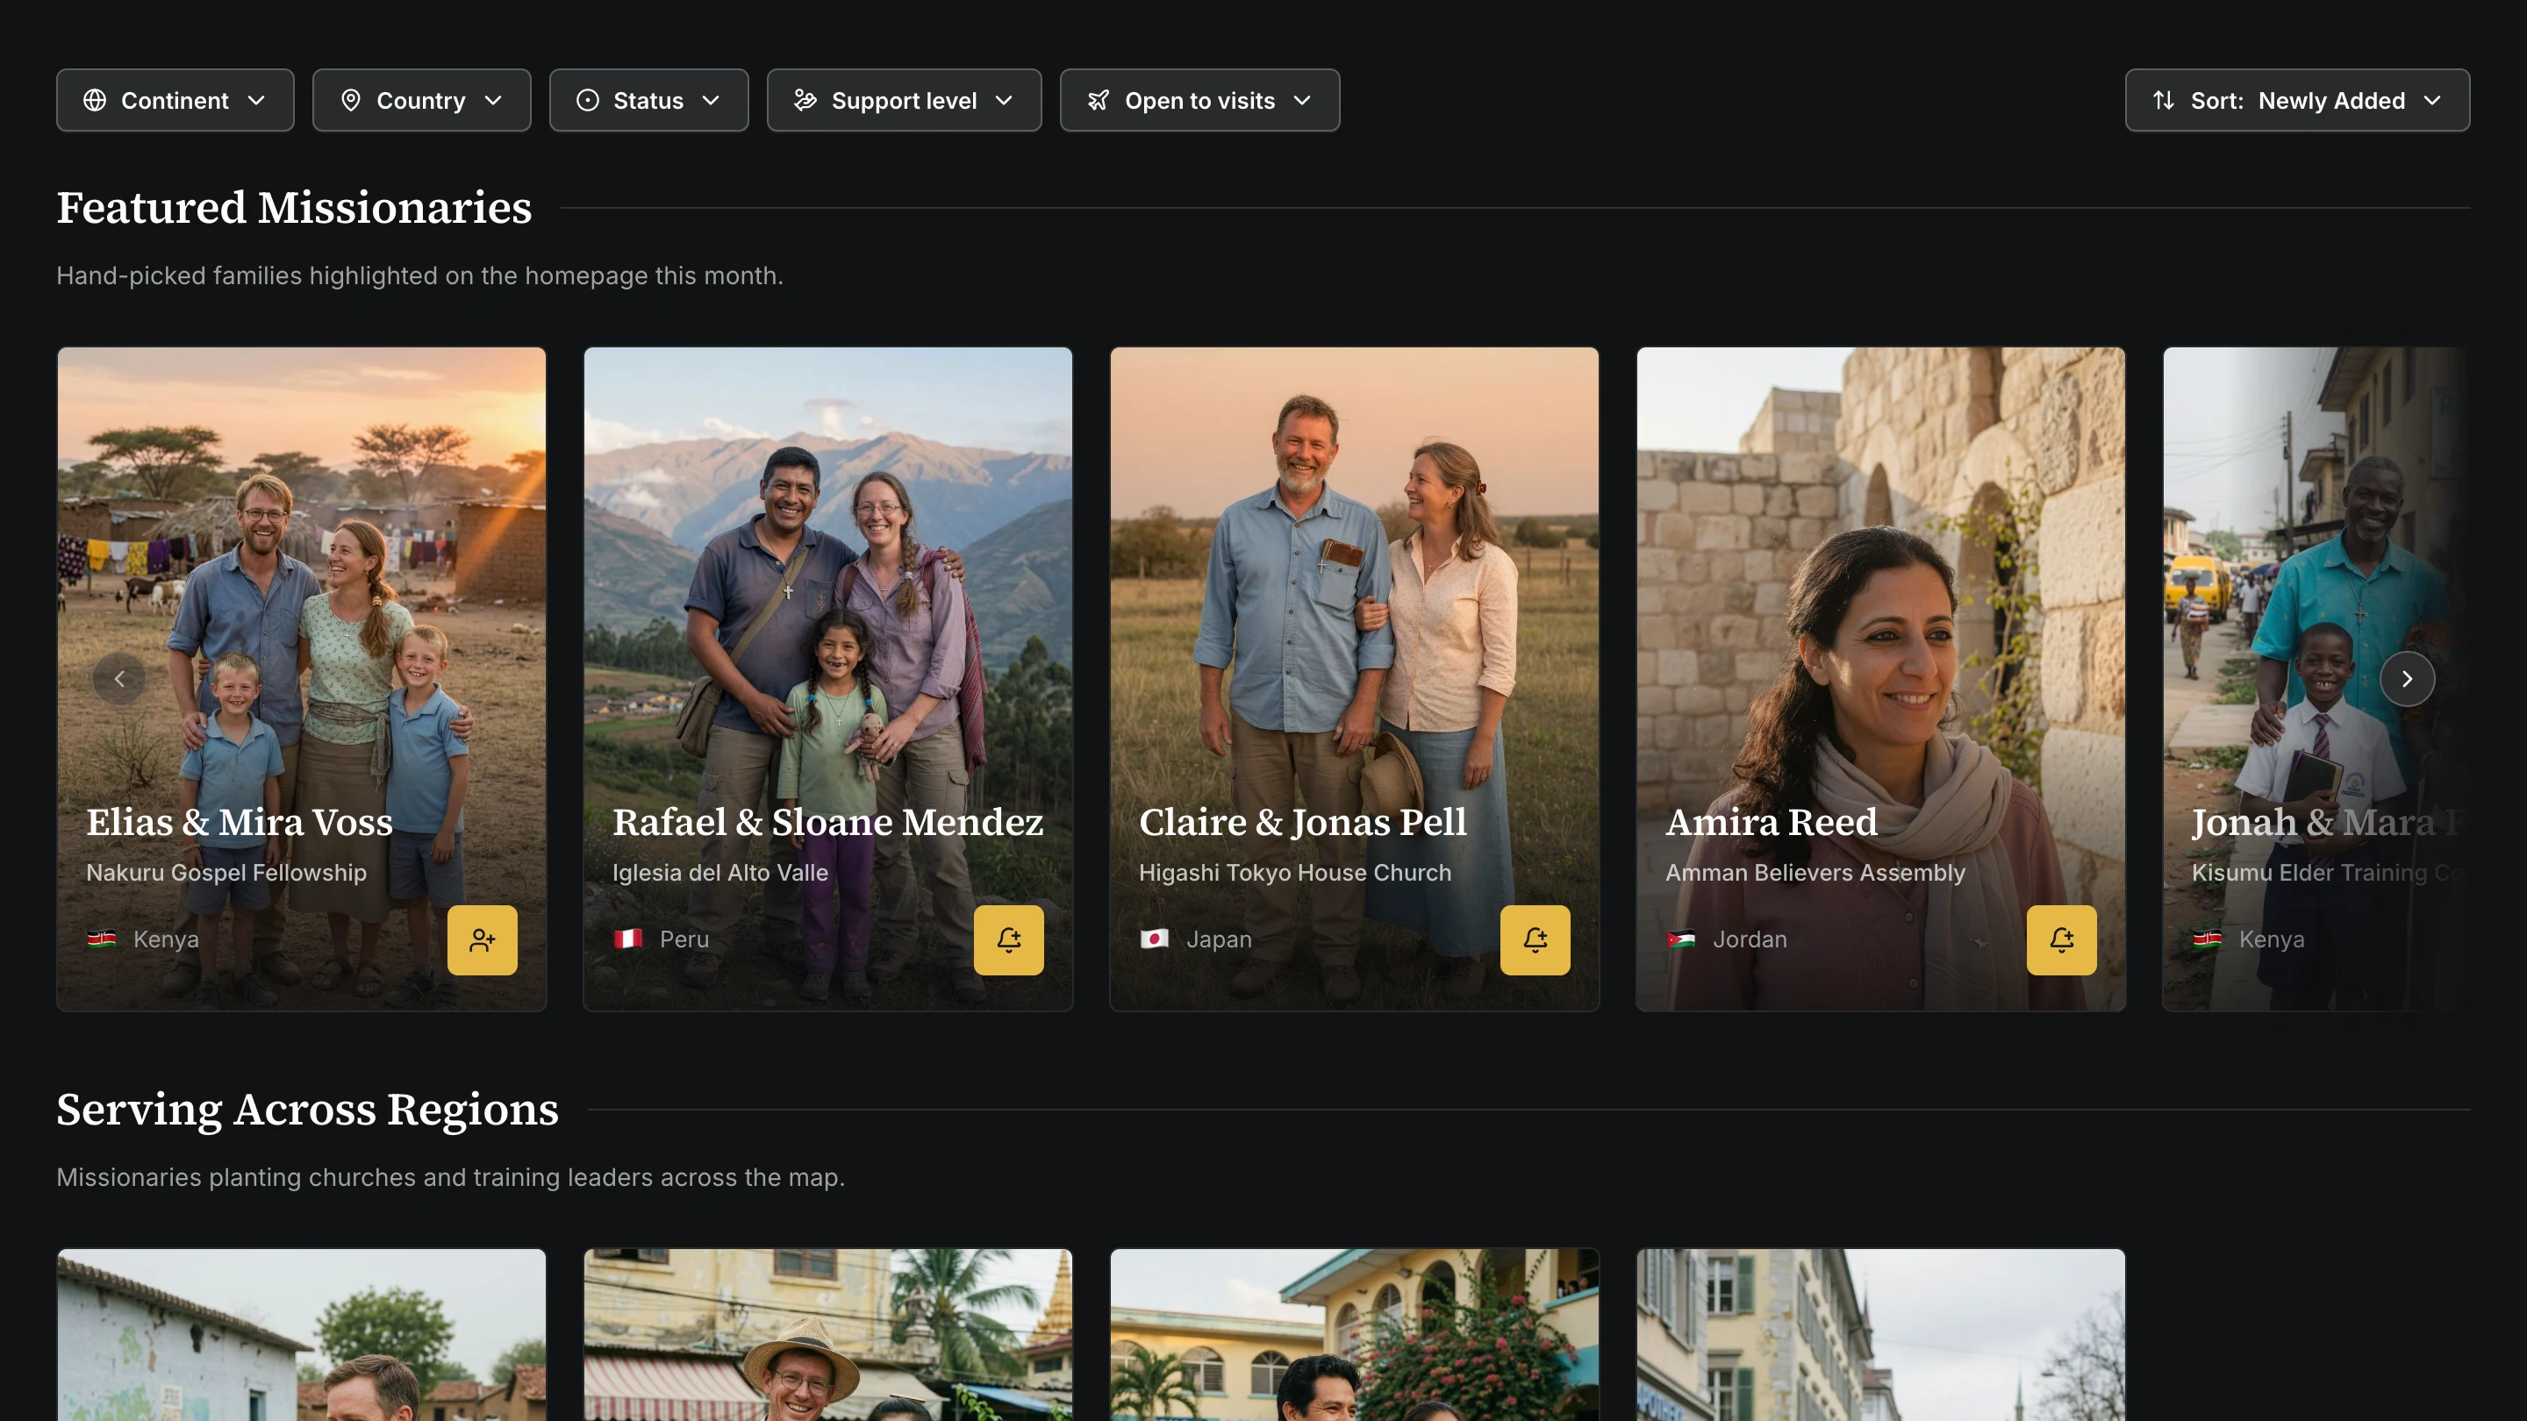Click the Kenya flag on Elias & Mira Voss card
Screen dimensions: 2527x1421
101,939
